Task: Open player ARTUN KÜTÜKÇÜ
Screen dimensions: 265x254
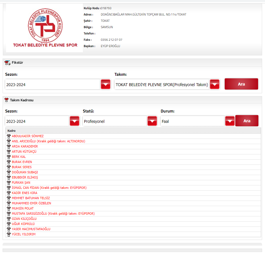Action: (x=24, y=152)
